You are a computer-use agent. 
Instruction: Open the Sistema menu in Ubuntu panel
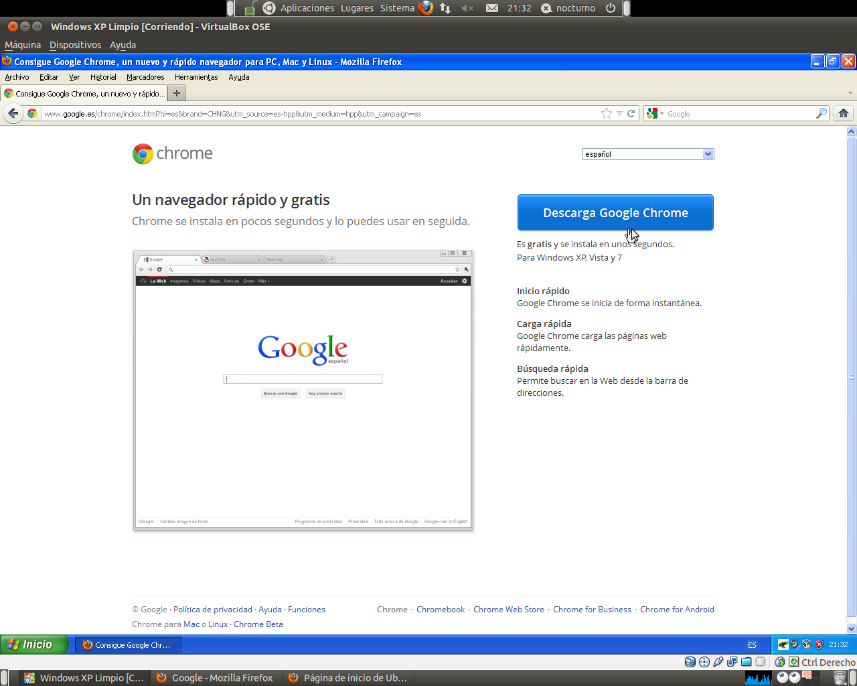(x=397, y=8)
